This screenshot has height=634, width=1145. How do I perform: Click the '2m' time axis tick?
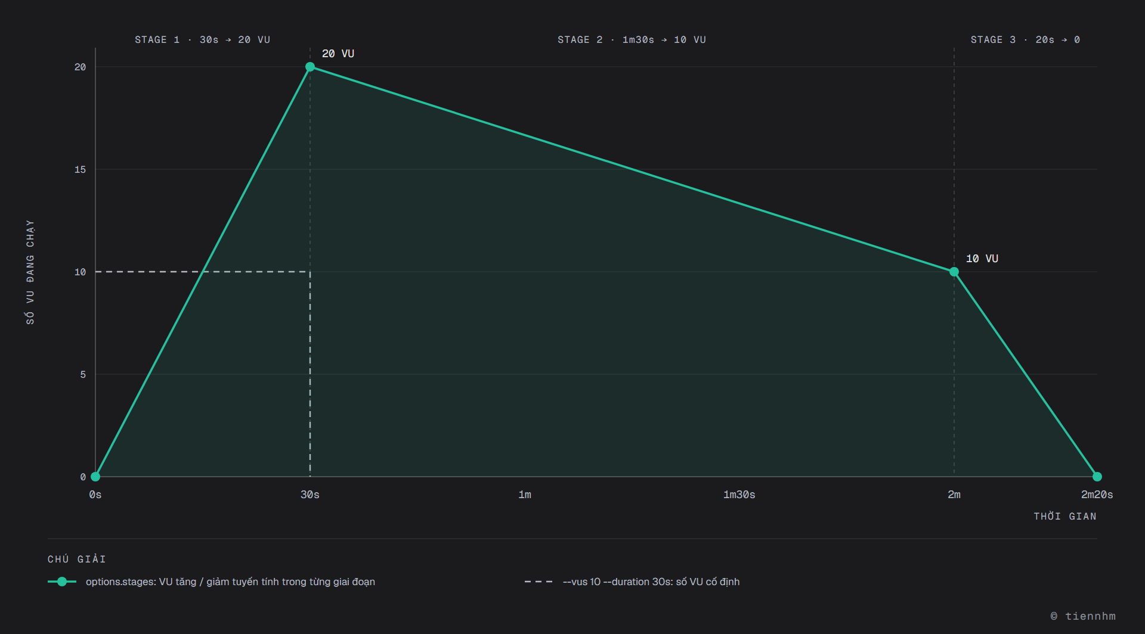point(954,495)
